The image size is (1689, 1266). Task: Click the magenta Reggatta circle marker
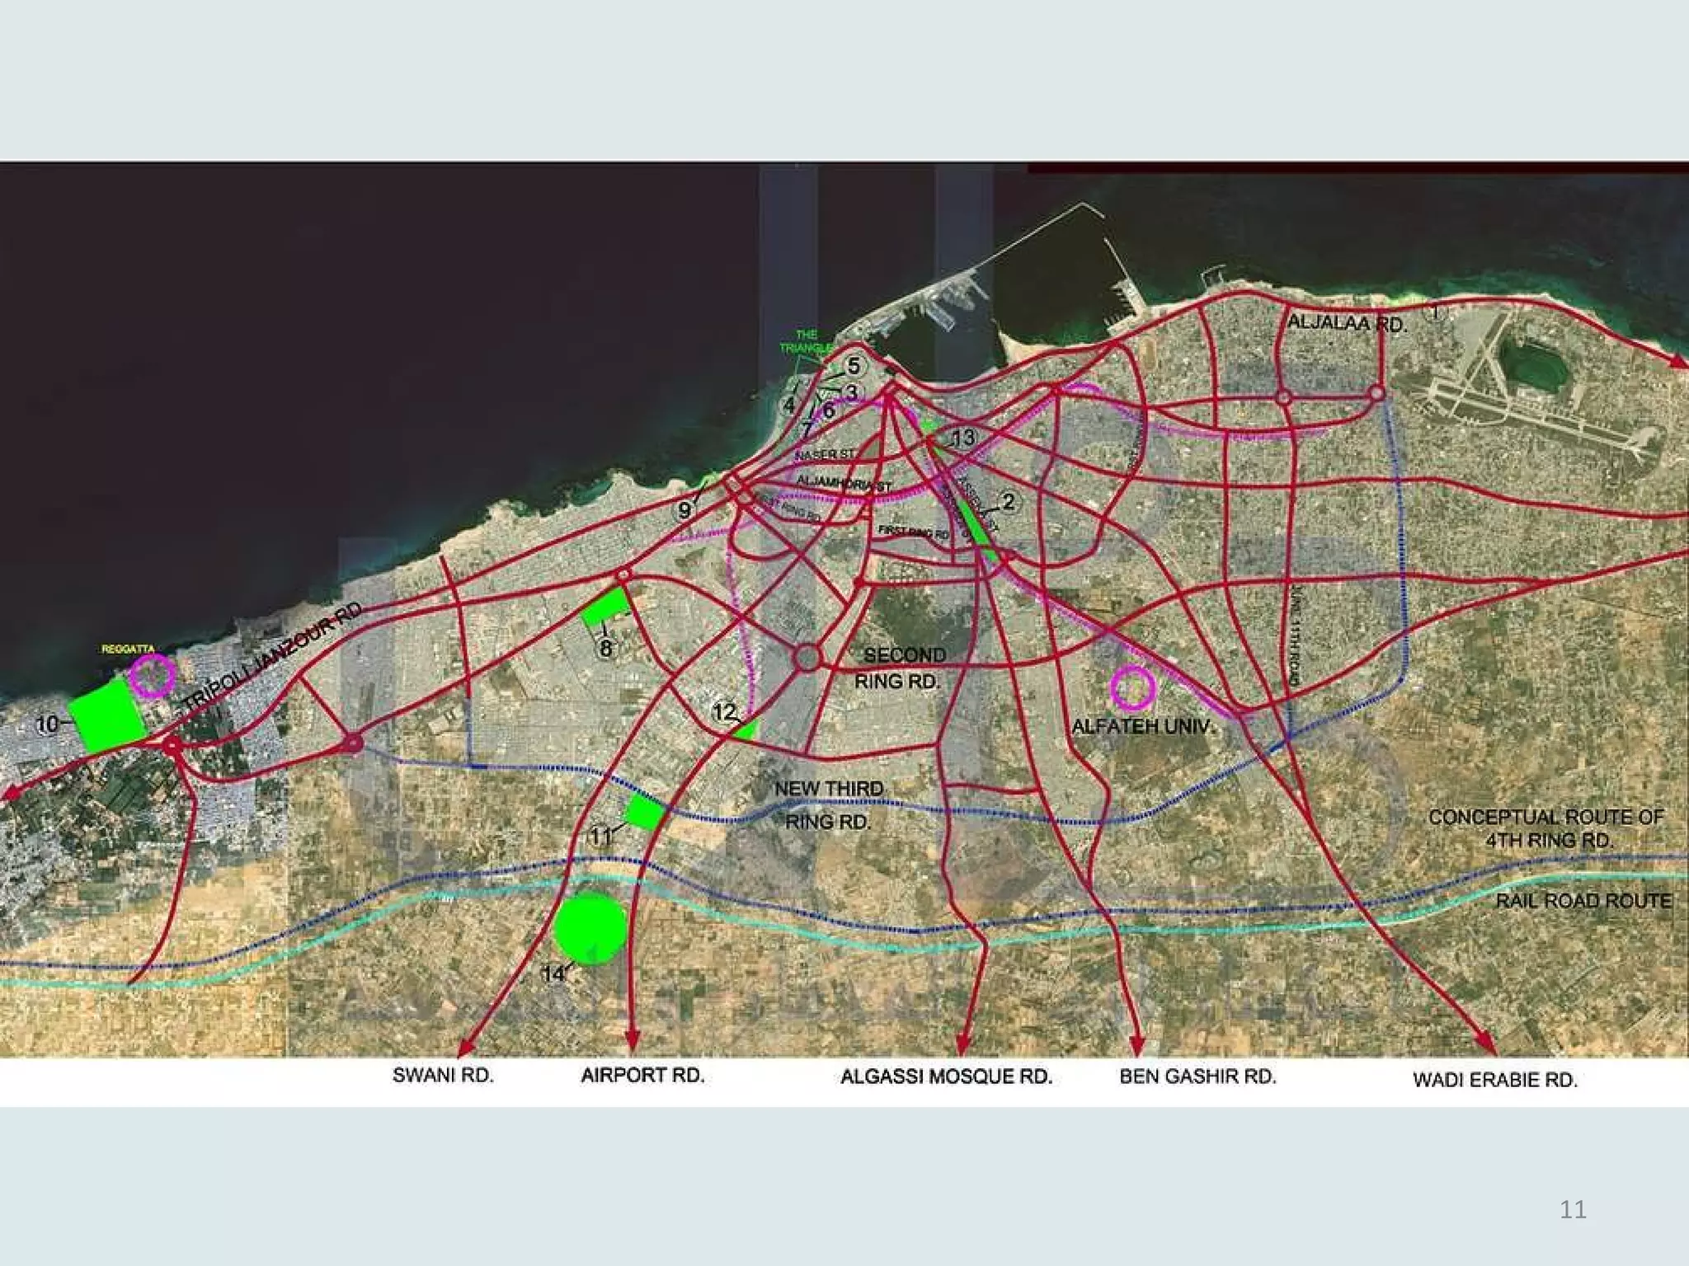click(x=153, y=675)
